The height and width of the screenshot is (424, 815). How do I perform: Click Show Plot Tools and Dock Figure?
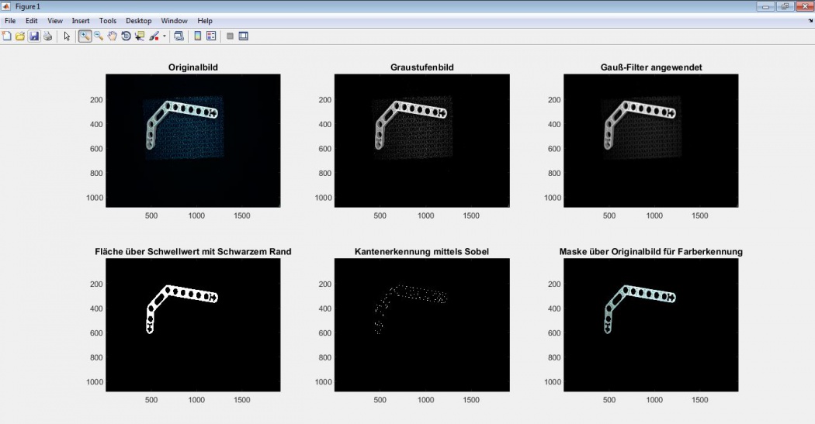point(244,36)
